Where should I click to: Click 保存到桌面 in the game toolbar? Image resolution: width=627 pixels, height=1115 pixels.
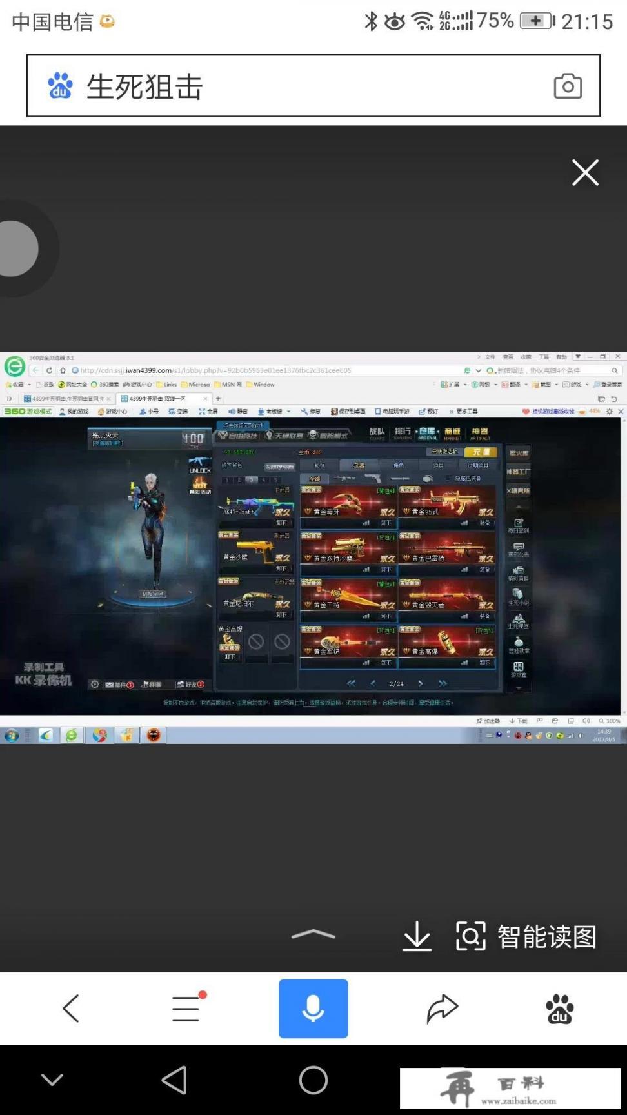pos(348,412)
